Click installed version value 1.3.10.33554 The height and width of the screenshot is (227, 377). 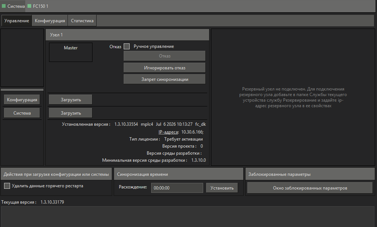tap(126, 124)
